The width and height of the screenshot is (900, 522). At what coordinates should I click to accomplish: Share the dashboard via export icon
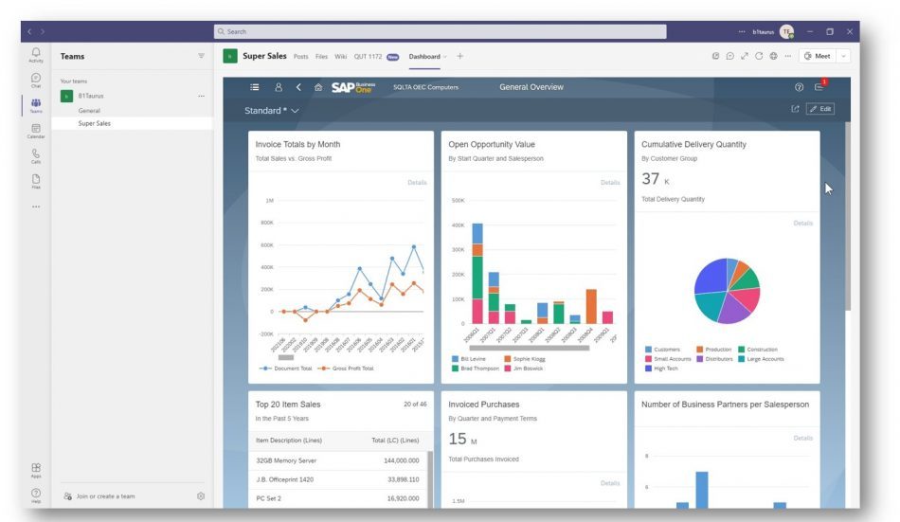795,109
